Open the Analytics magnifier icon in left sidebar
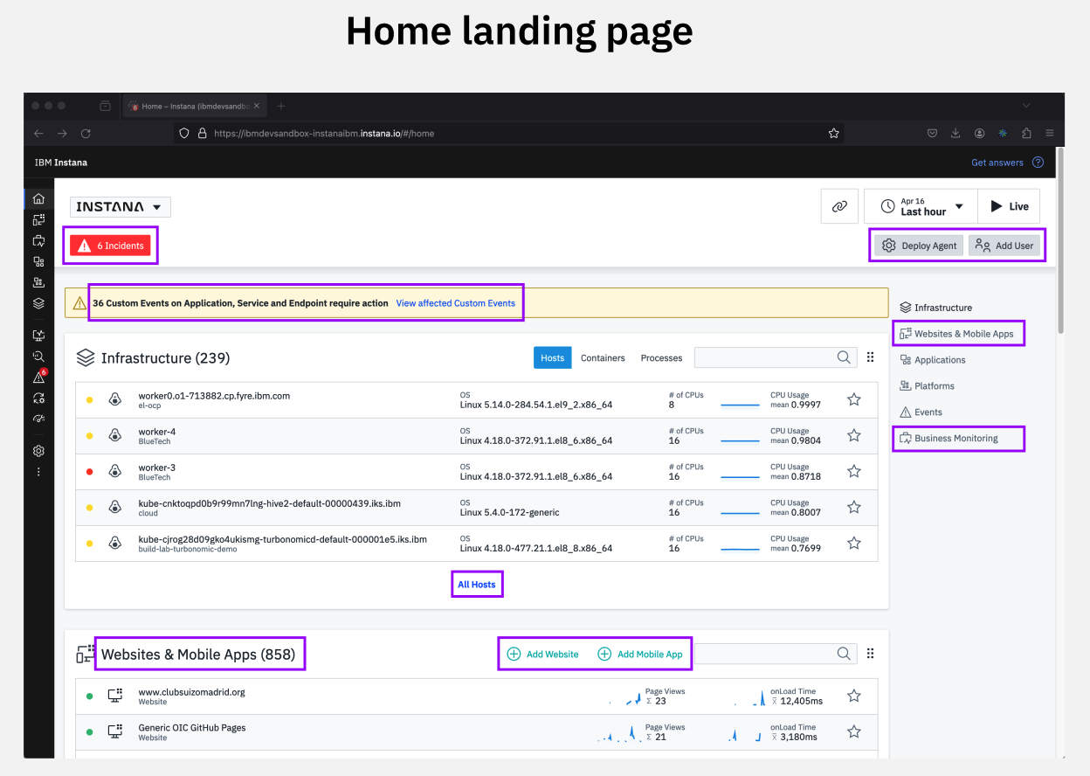The image size is (1090, 776). tap(38, 356)
